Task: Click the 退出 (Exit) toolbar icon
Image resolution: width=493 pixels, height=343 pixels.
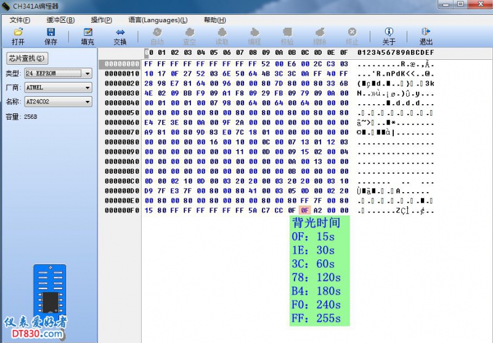Action: click(426, 32)
